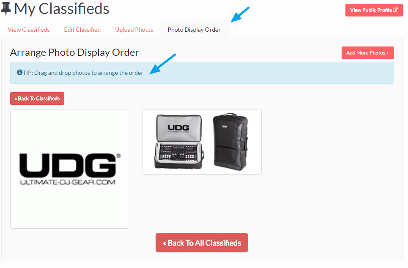
Task: Click the blue arrow pointing at the tab
Action: [x=240, y=14]
